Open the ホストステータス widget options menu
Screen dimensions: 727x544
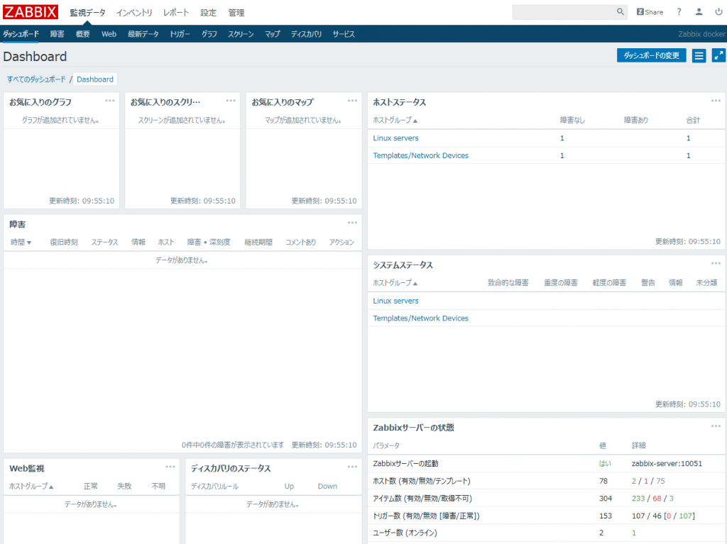click(716, 101)
